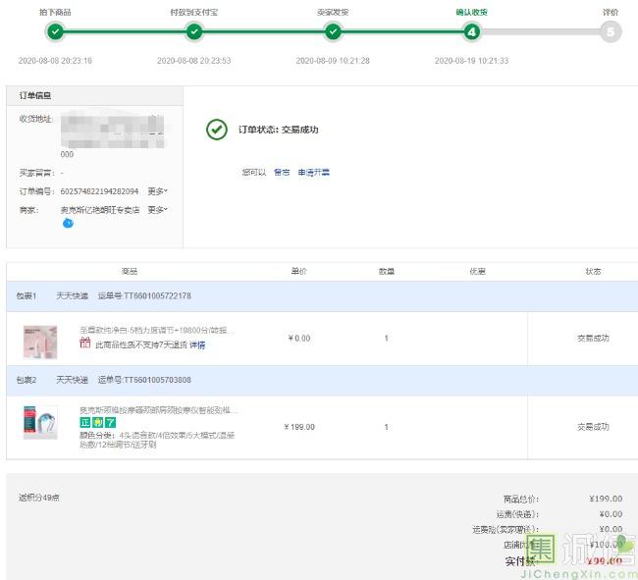
Task: Open the first product title link
Action: click(x=157, y=331)
